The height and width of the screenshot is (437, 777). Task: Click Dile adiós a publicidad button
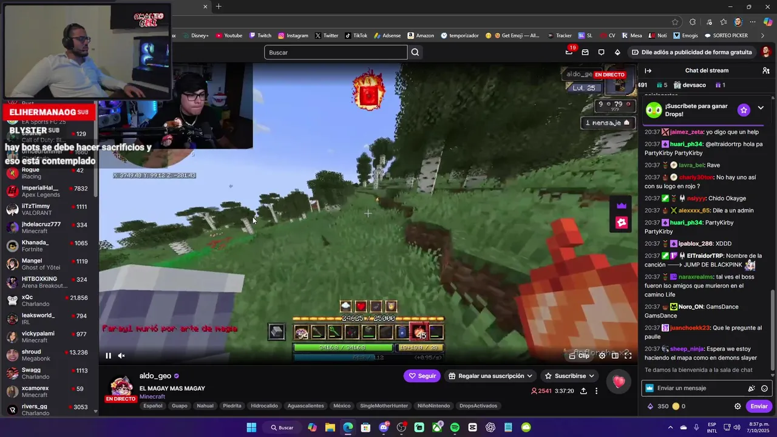(691, 52)
